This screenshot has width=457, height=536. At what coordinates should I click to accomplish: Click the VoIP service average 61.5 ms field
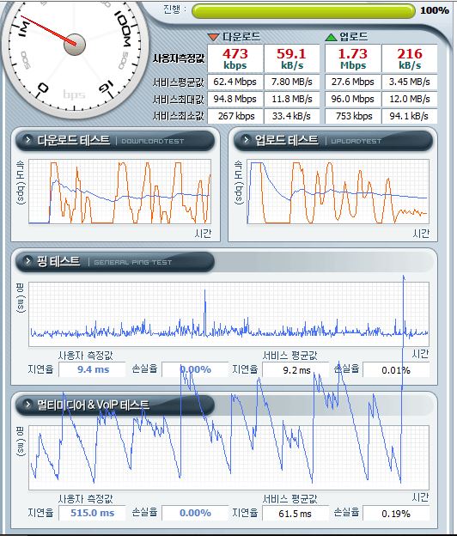coord(296,514)
